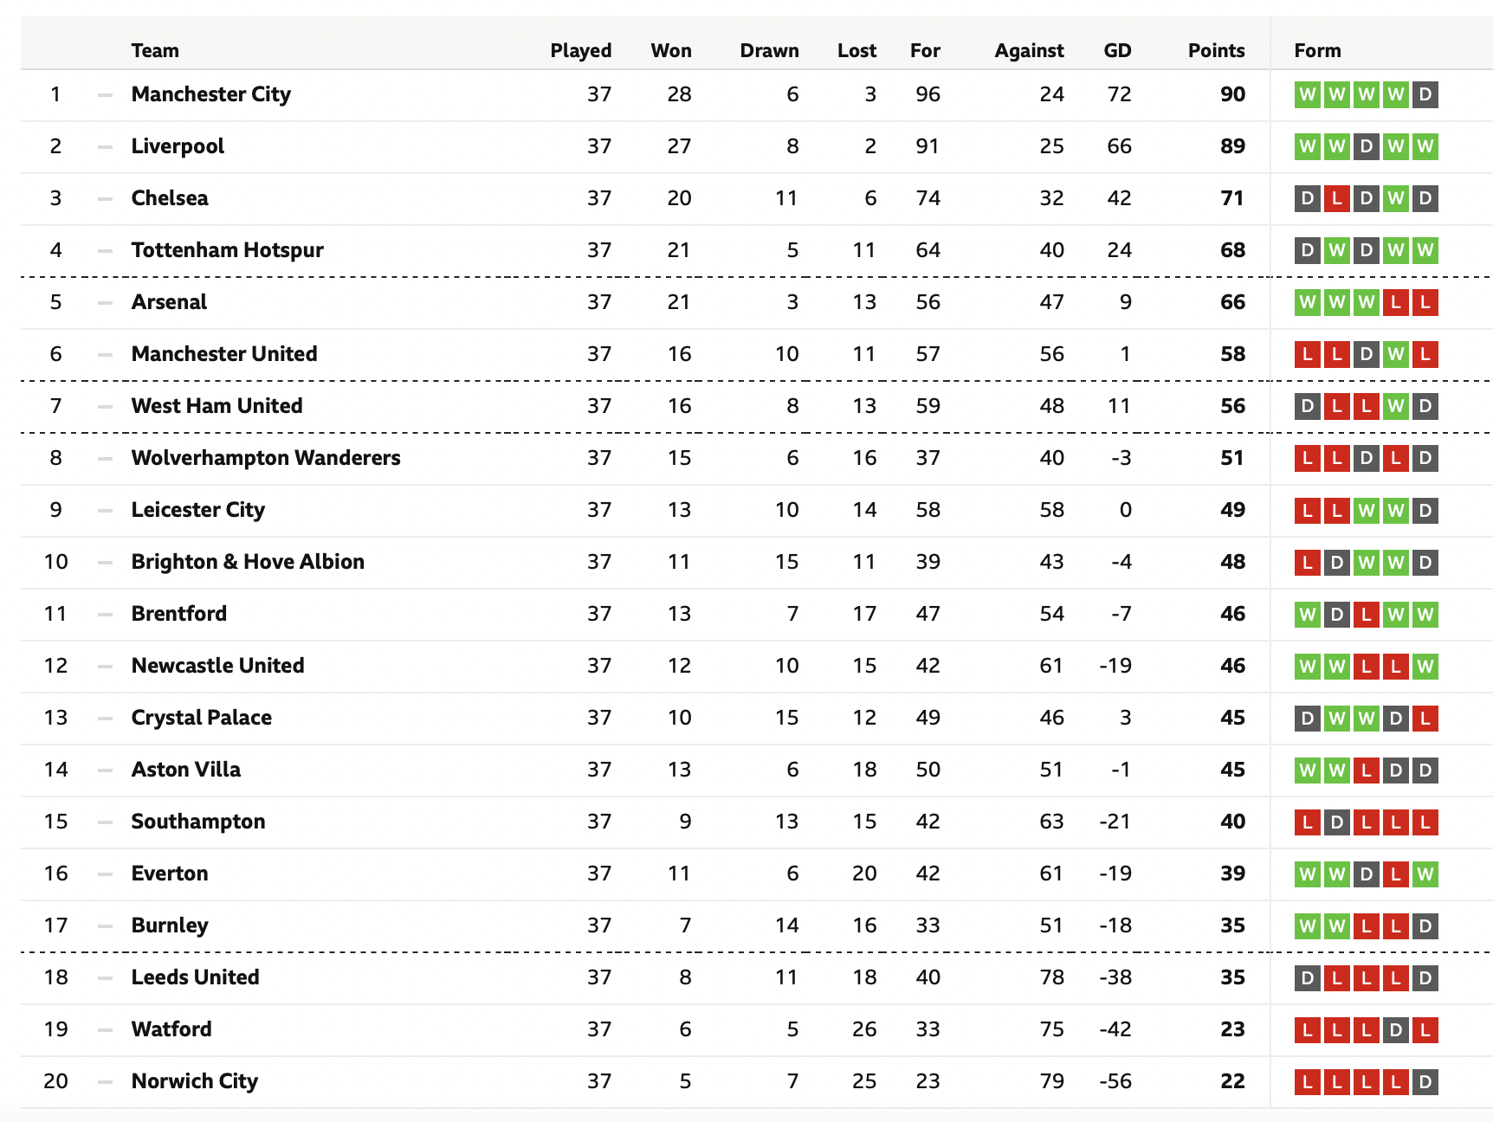1493x1122 pixels.
Task: Open the Wolverhampton Wanderers team link
Action: coord(266,458)
